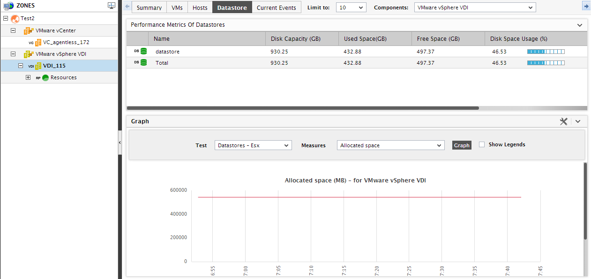Select VC_agentless_172 tree item
Viewport: 591px width, 279px height.
click(x=67, y=42)
